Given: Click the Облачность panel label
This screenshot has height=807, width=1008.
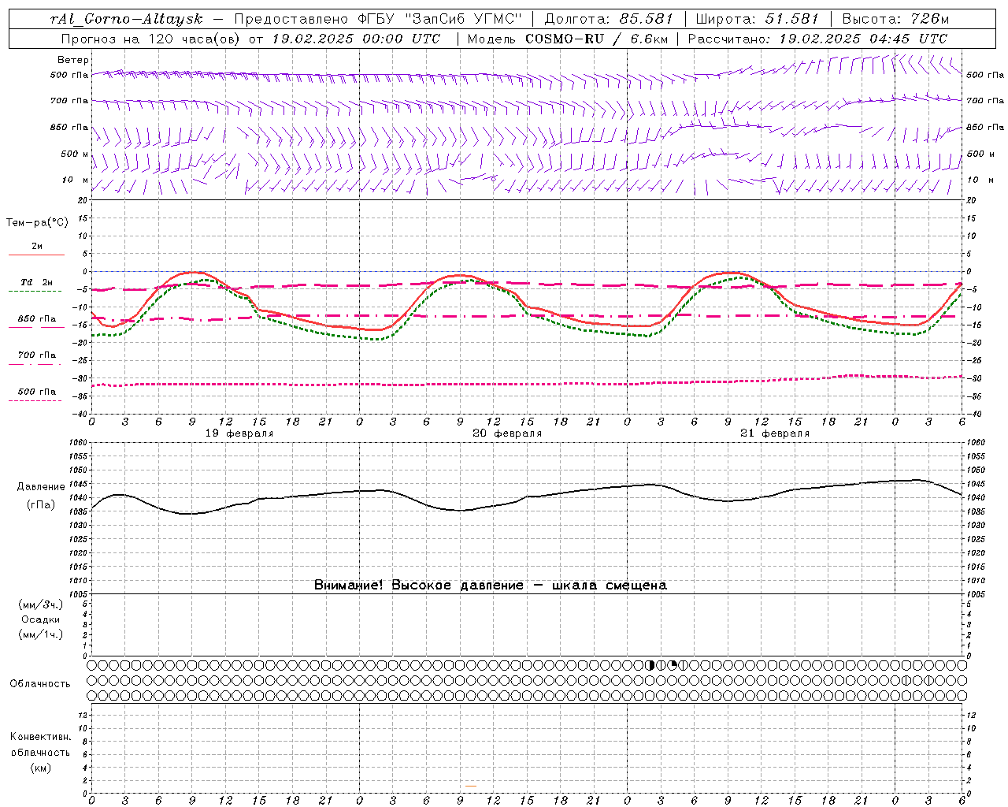Looking at the screenshot, I should point(40,684).
